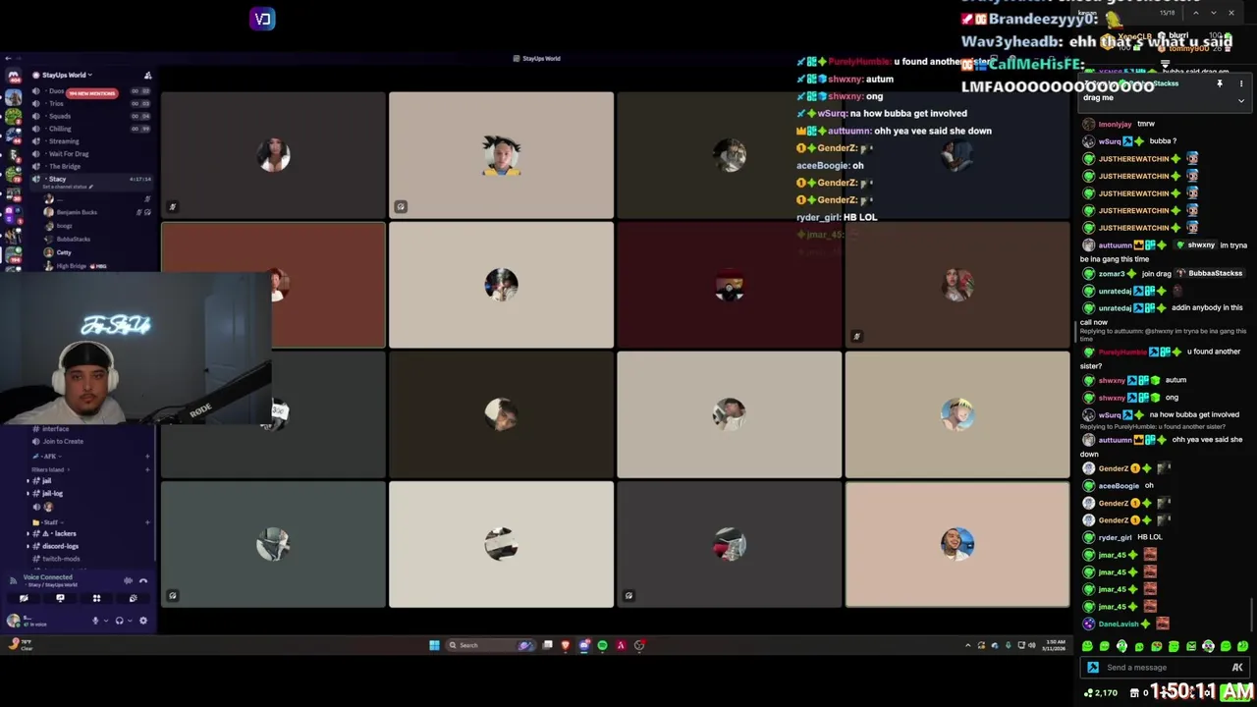Image resolution: width=1257 pixels, height=707 pixels.
Task: Open the soundboard button
Action: 134,598
